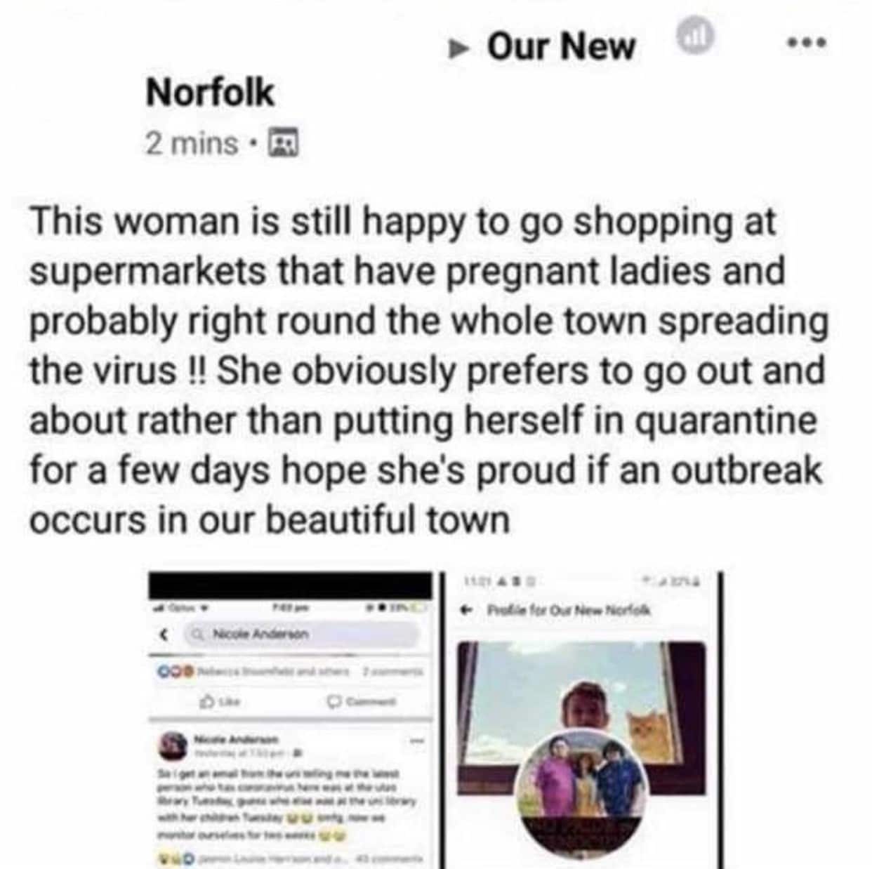Screen dimensions: 872x869
Task: Click the post insights bar-chart icon
Action: [x=695, y=36]
